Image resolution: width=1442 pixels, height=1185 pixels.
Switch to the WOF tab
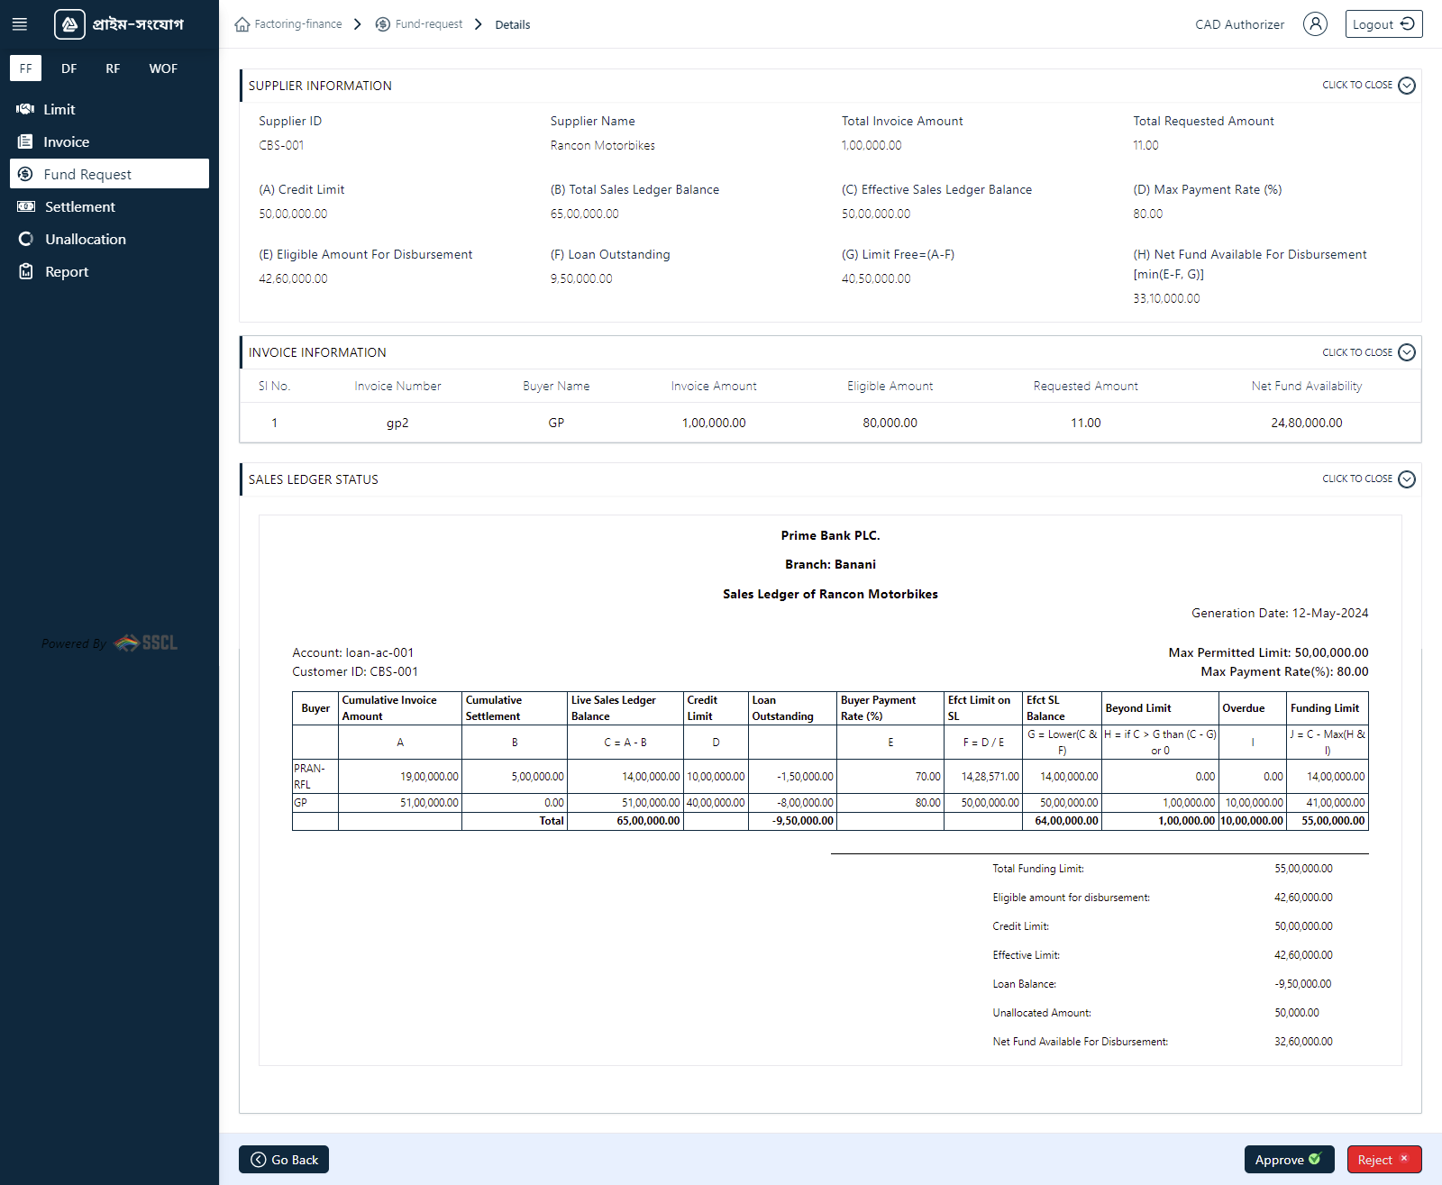point(163,68)
